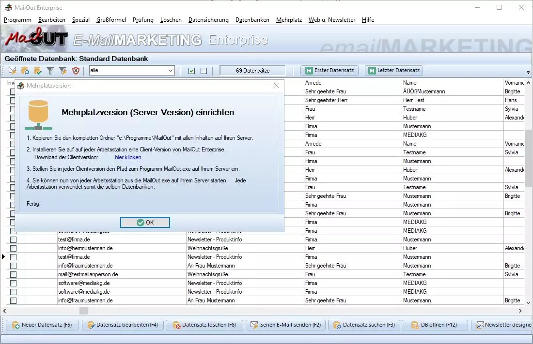
Task: Open the Grußformel menu
Action: tap(111, 20)
